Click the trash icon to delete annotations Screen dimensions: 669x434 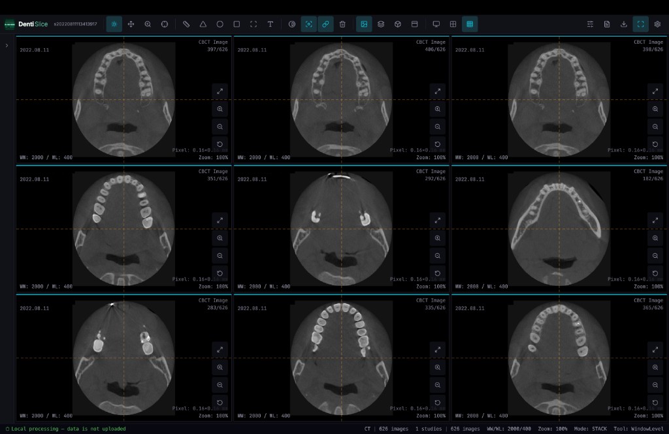click(x=342, y=24)
